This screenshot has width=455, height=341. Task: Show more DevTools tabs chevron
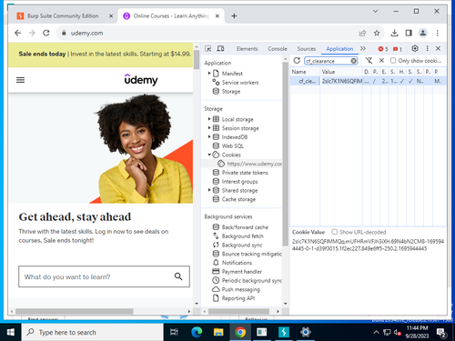363,48
